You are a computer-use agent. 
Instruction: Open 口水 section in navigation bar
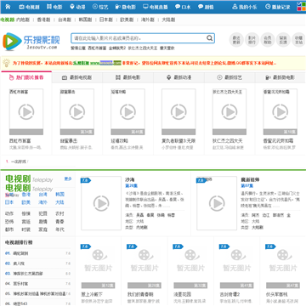coord(183,7)
